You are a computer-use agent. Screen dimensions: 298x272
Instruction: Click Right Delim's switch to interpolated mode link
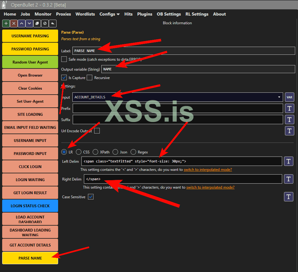(x=210, y=187)
